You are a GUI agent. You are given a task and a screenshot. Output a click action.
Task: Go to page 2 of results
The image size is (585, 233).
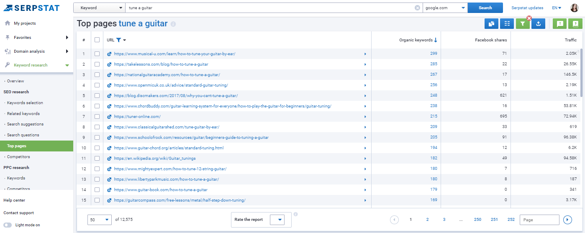click(x=427, y=220)
